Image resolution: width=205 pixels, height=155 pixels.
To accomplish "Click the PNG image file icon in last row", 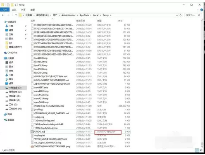I will coord(32,146).
